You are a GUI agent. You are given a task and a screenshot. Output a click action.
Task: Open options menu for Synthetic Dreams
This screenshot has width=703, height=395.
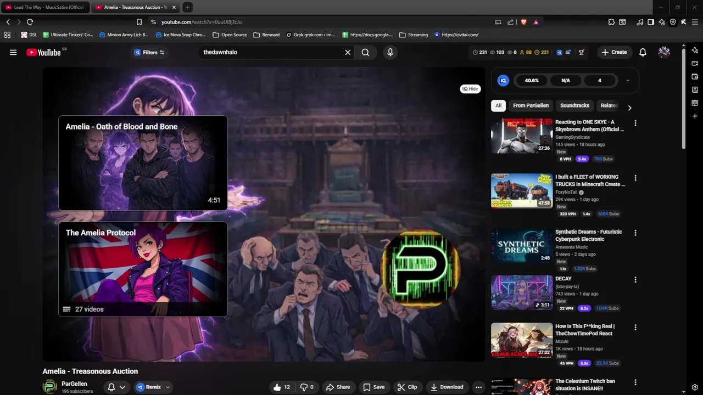[635, 233]
